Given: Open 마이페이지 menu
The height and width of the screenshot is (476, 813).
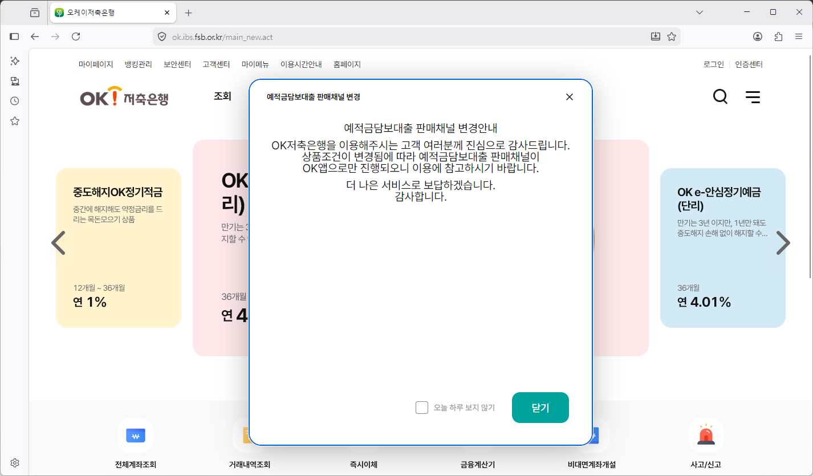Looking at the screenshot, I should tap(96, 64).
